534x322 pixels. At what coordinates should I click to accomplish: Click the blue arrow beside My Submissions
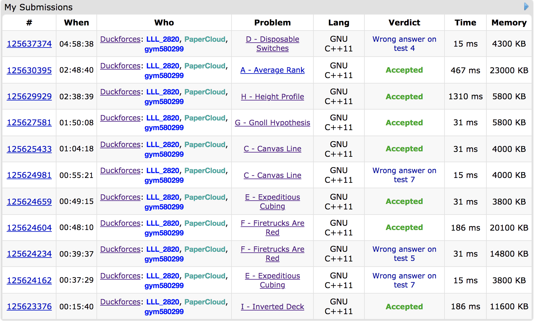pos(526,7)
